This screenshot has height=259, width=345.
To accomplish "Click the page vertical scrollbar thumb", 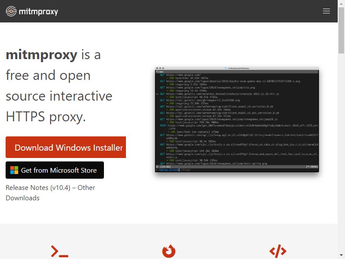I will 341,30.
